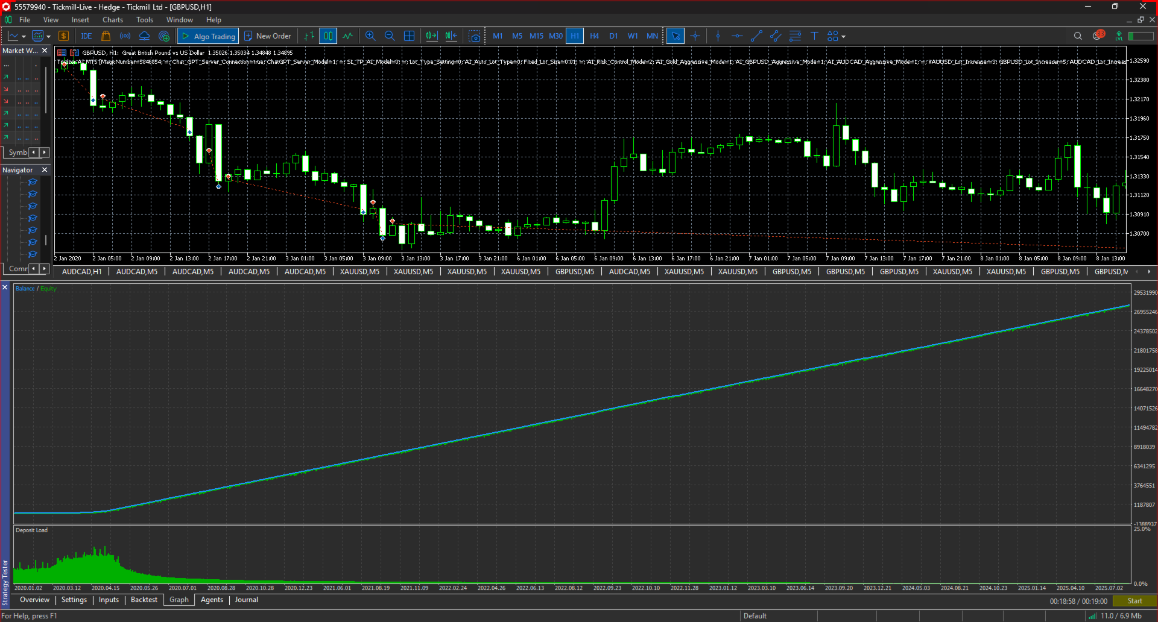1158x622 pixels.
Task: Switch chart to bar chart mode
Action: [x=309, y=36]
